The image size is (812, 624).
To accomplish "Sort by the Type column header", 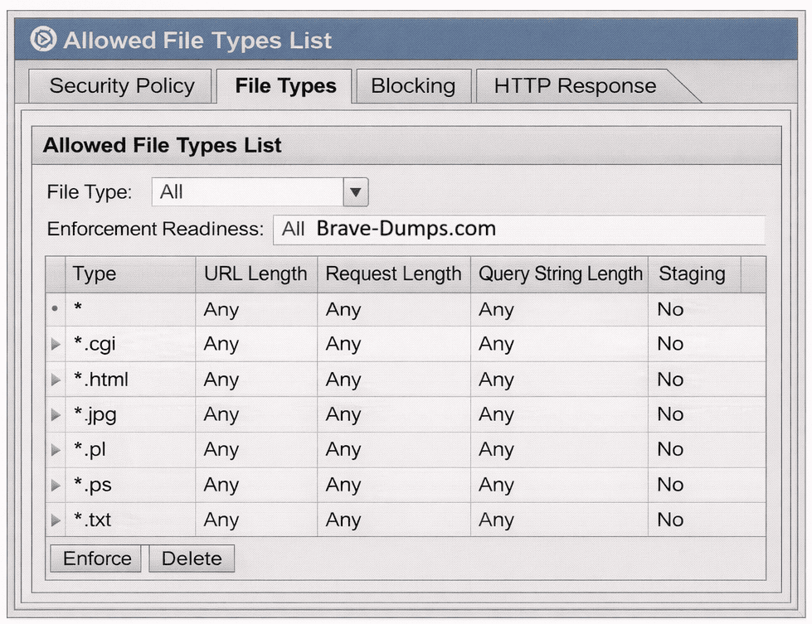I will point(94,274).
